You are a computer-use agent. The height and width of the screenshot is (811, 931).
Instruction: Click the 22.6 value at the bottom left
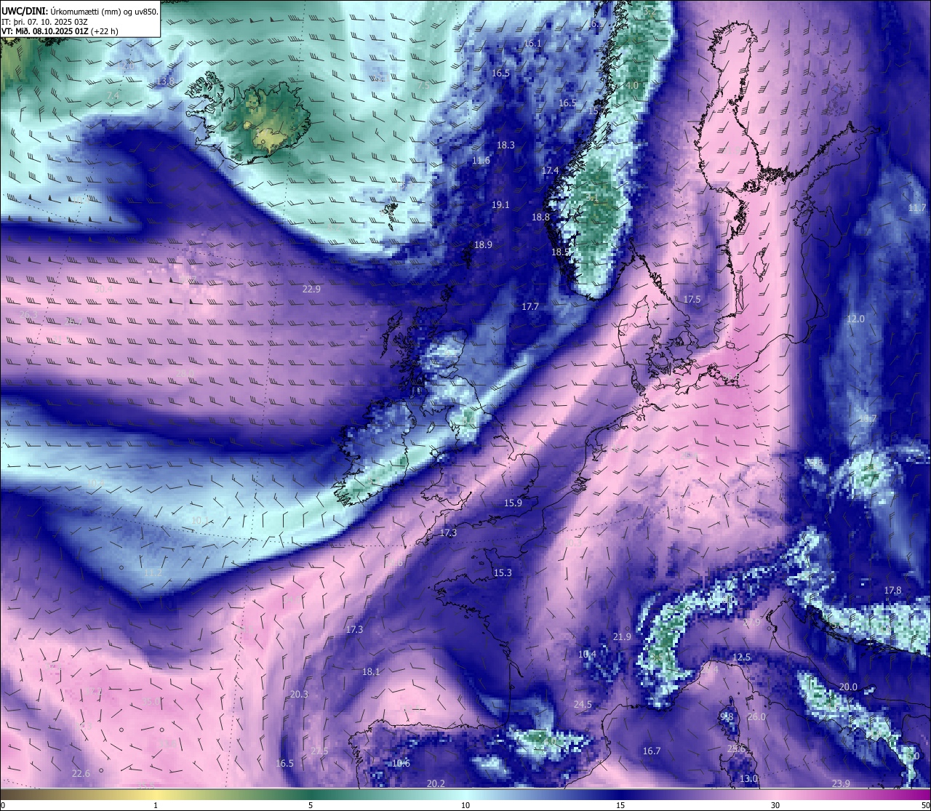pos(81,774)
